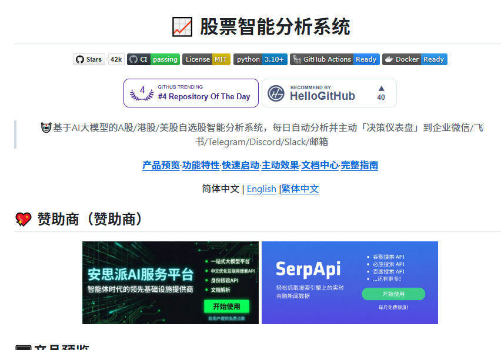Click the GitHub octocat icon in Stars badge
Viewport: 501px width, 350px height.
(x=80, y=59)
